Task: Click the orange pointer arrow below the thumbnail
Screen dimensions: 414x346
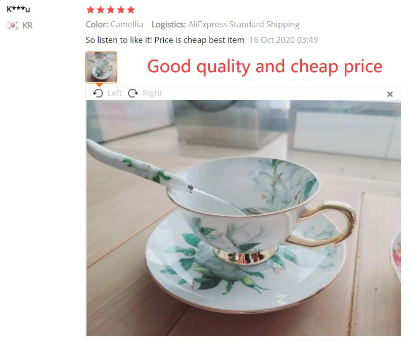Action: 99,85
